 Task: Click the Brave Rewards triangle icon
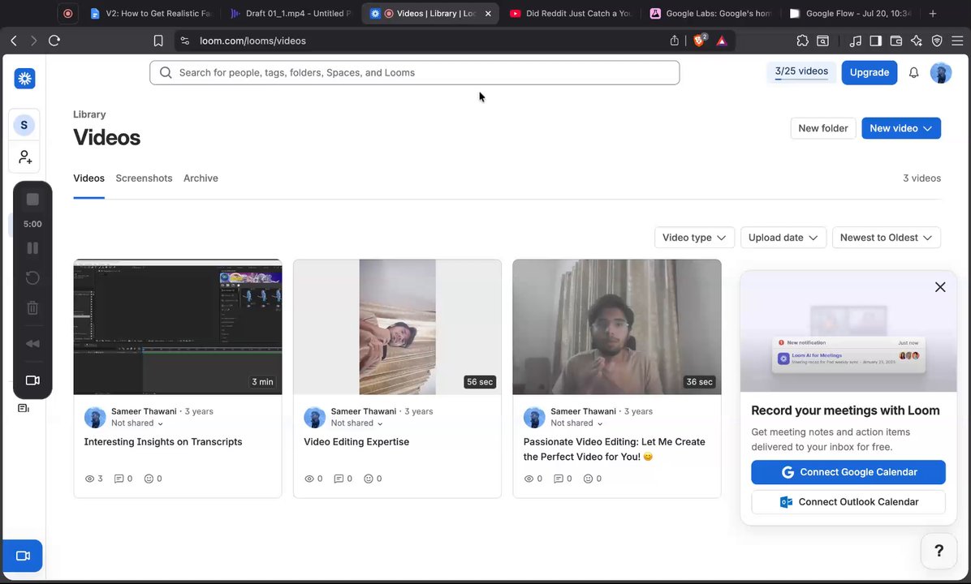pos(722,41)
